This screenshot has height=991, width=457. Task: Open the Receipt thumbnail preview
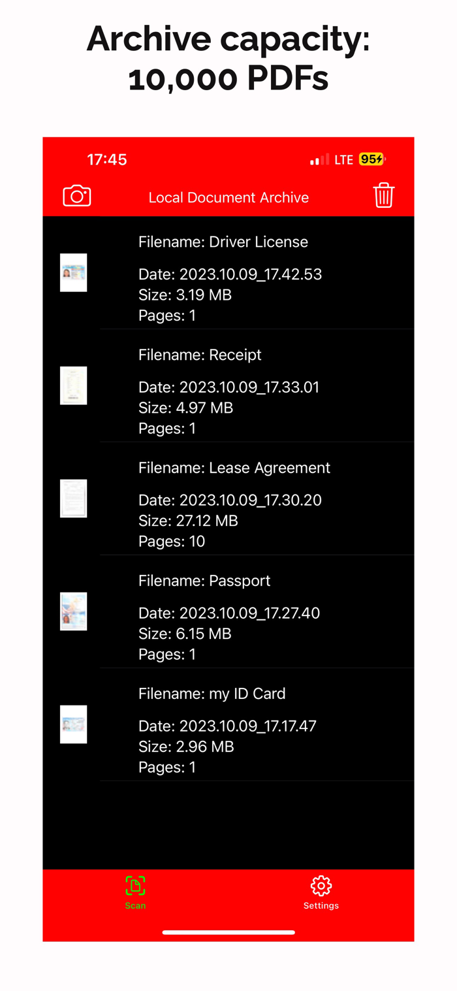[x=74, y=385]
